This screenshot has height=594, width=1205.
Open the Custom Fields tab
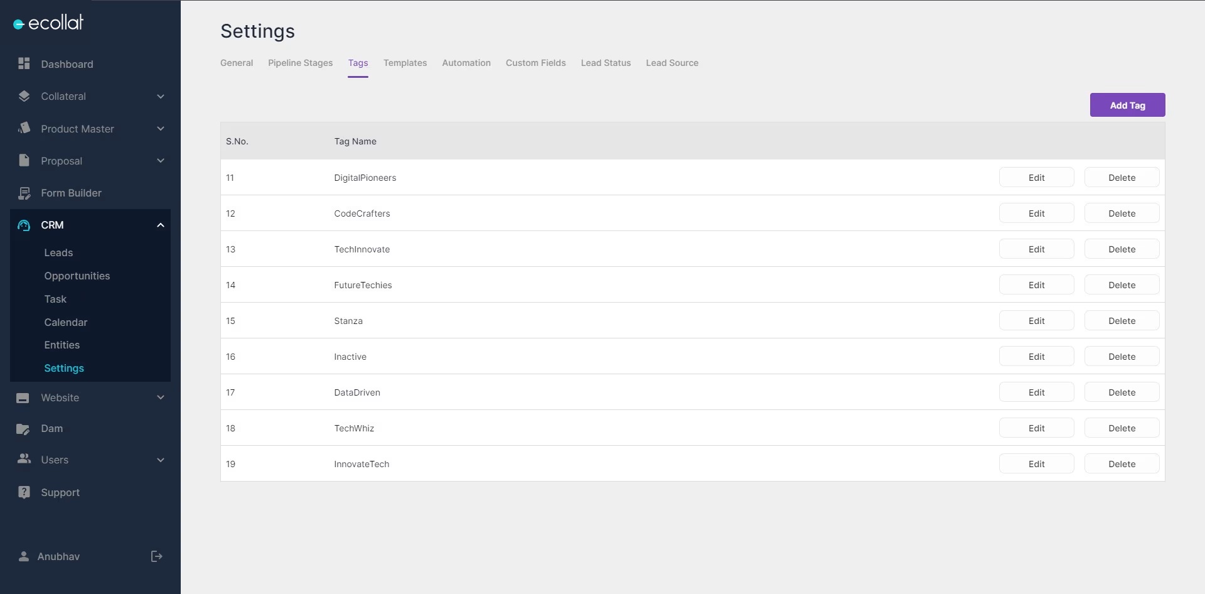pos(535,63)
